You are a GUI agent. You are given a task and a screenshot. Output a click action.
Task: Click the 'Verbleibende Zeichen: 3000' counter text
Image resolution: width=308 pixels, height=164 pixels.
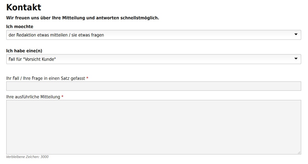27,157
